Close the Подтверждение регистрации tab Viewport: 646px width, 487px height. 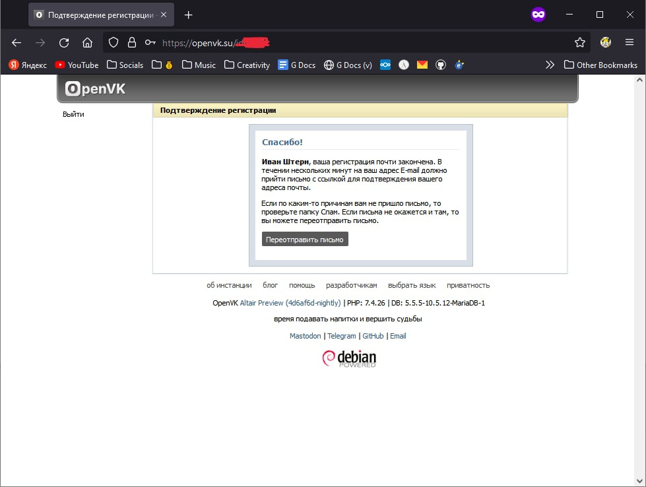coord(164,15)
